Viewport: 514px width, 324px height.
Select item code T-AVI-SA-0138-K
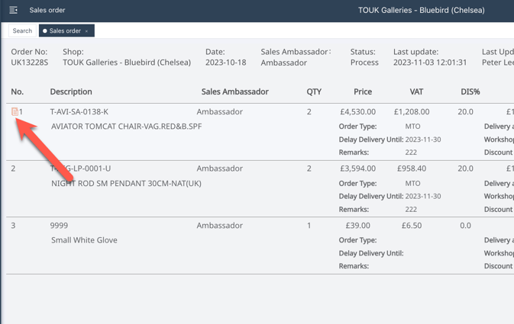tap(79, 111)
